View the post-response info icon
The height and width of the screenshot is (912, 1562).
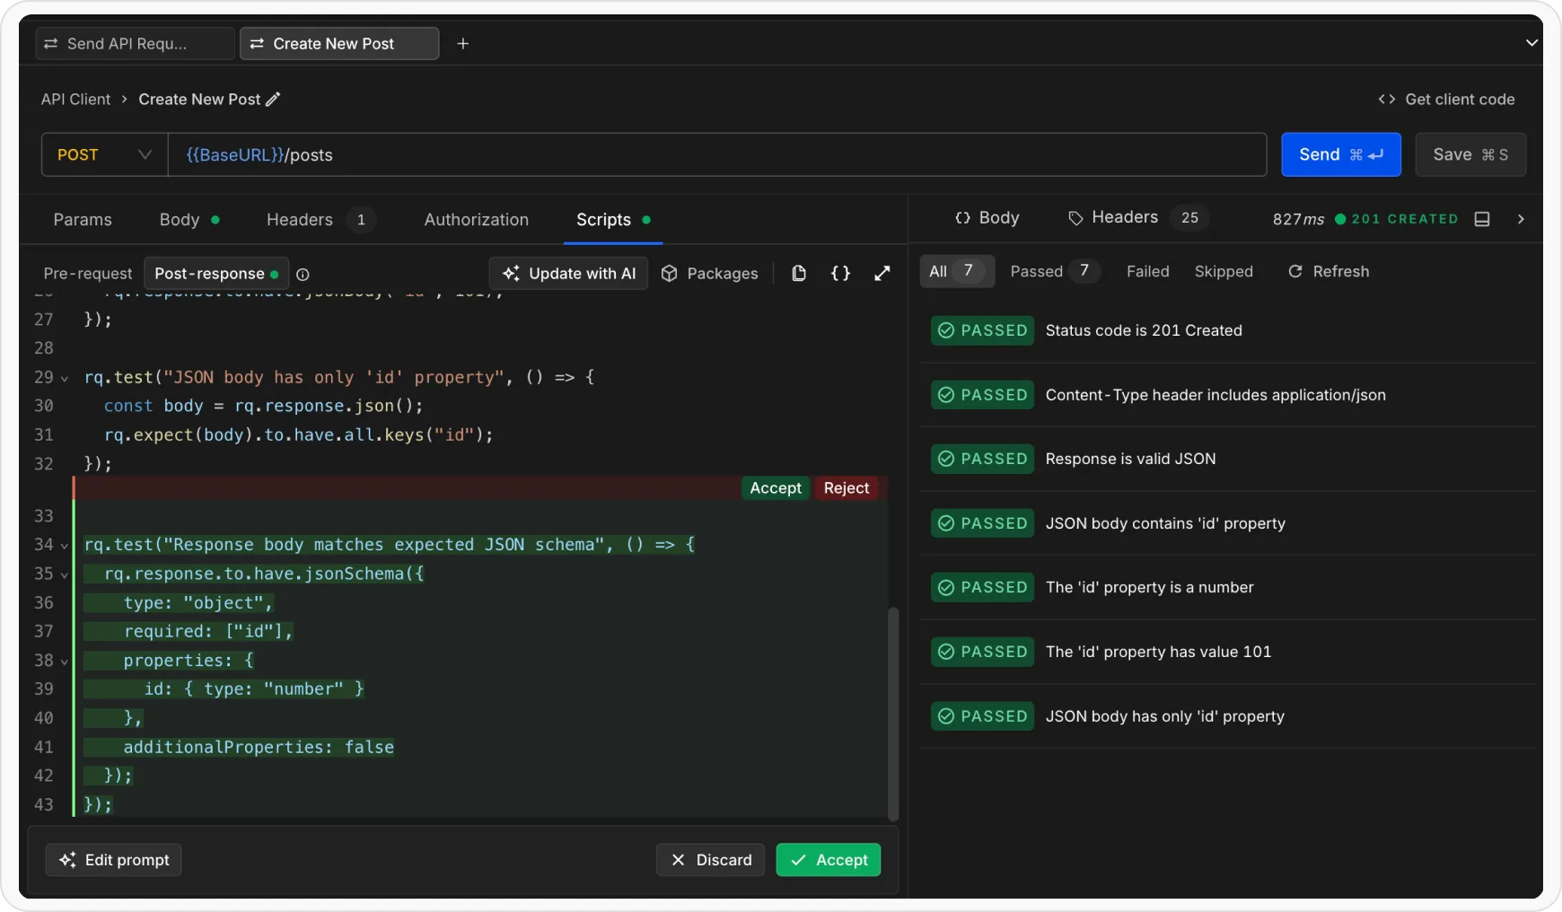click(303, 275)
